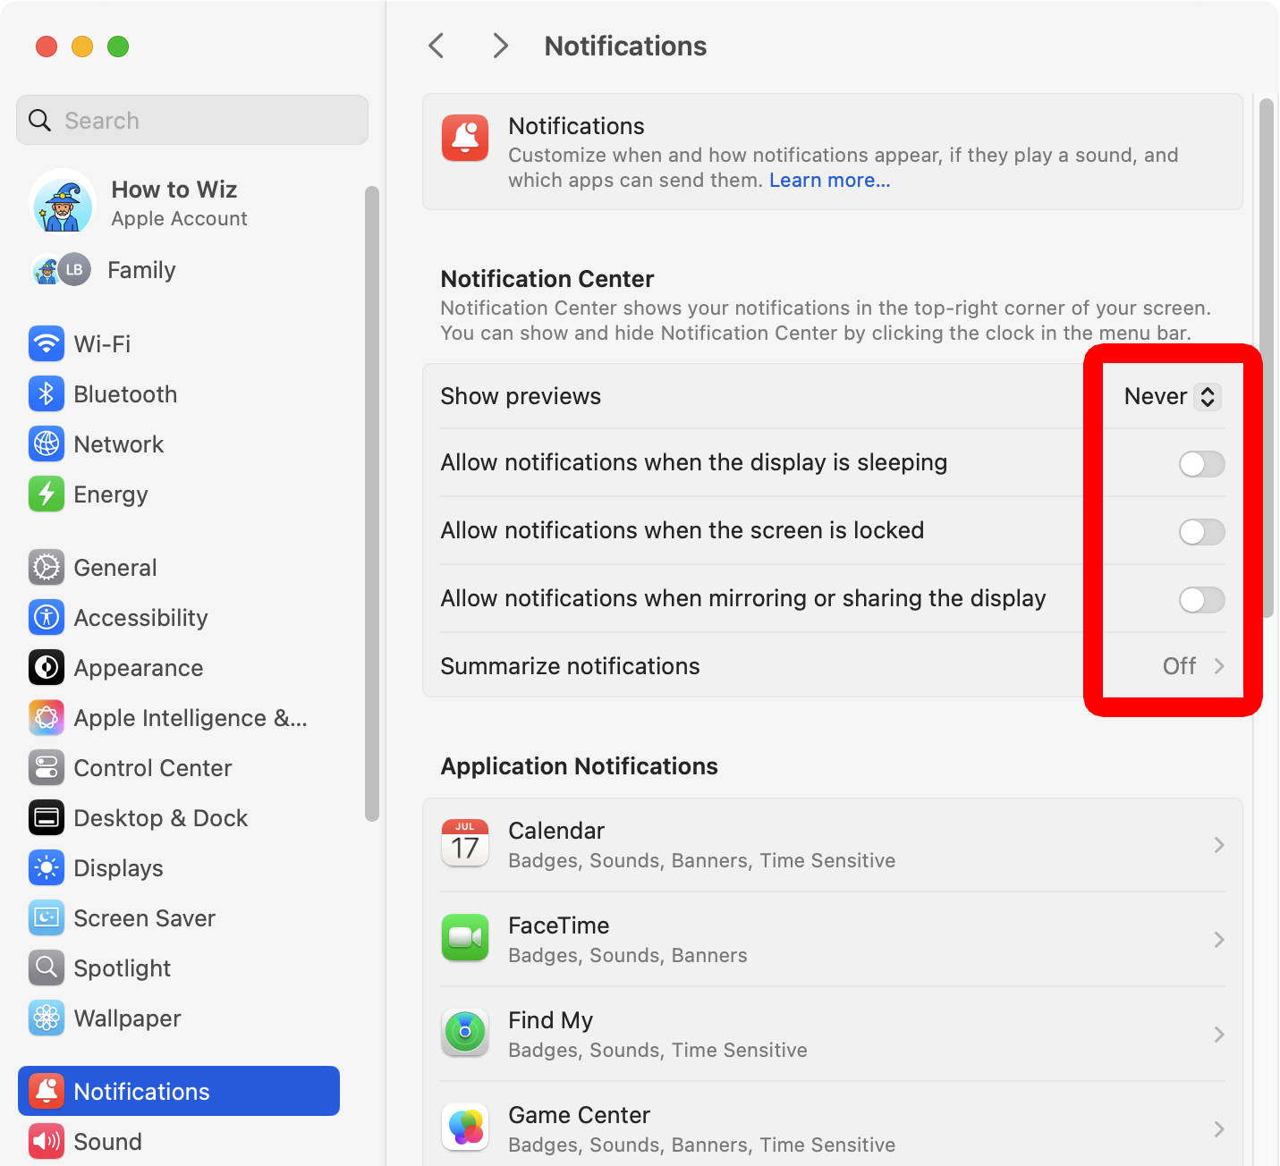Enable notifications when mirroring the display
Image resolution: width=1280 pixels, height=1166 pixels.
pyautogui.click(x=1201, y=600)
